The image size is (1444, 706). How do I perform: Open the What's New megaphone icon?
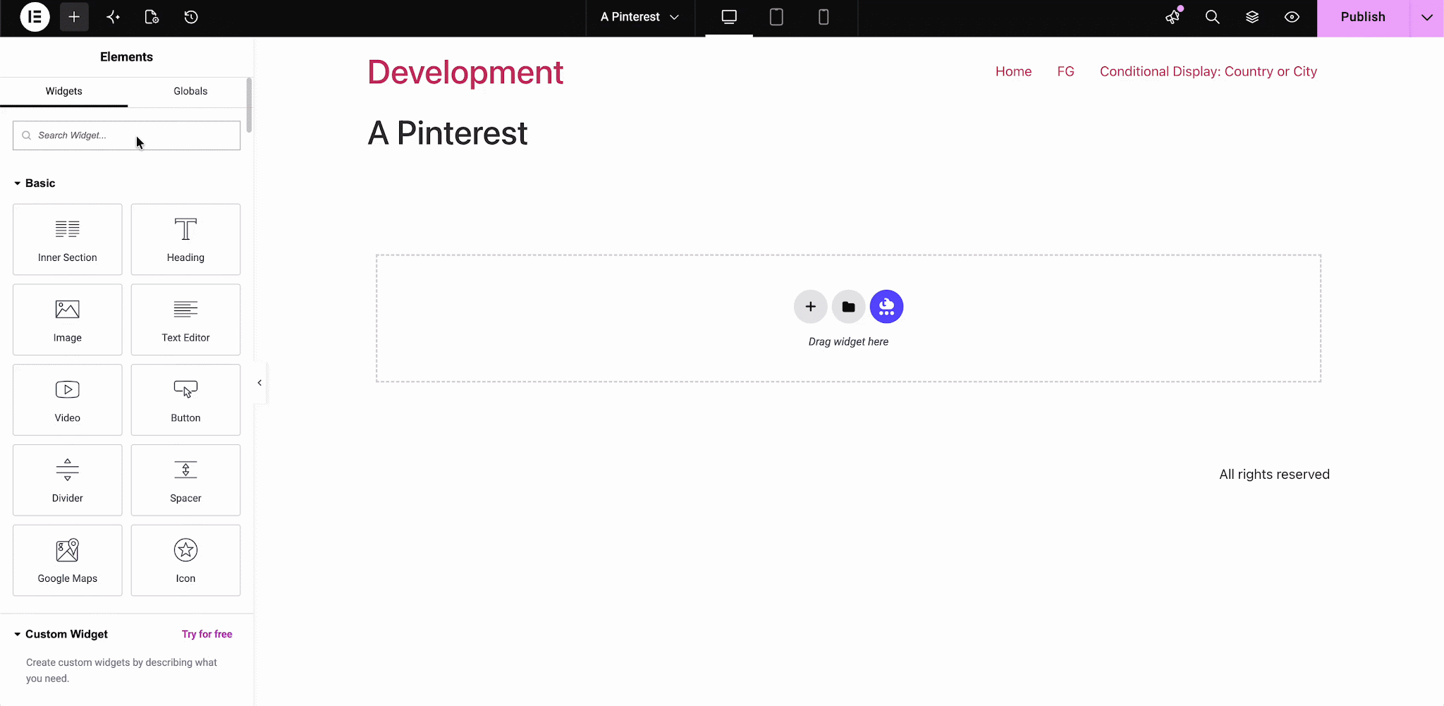(1173, 17)
